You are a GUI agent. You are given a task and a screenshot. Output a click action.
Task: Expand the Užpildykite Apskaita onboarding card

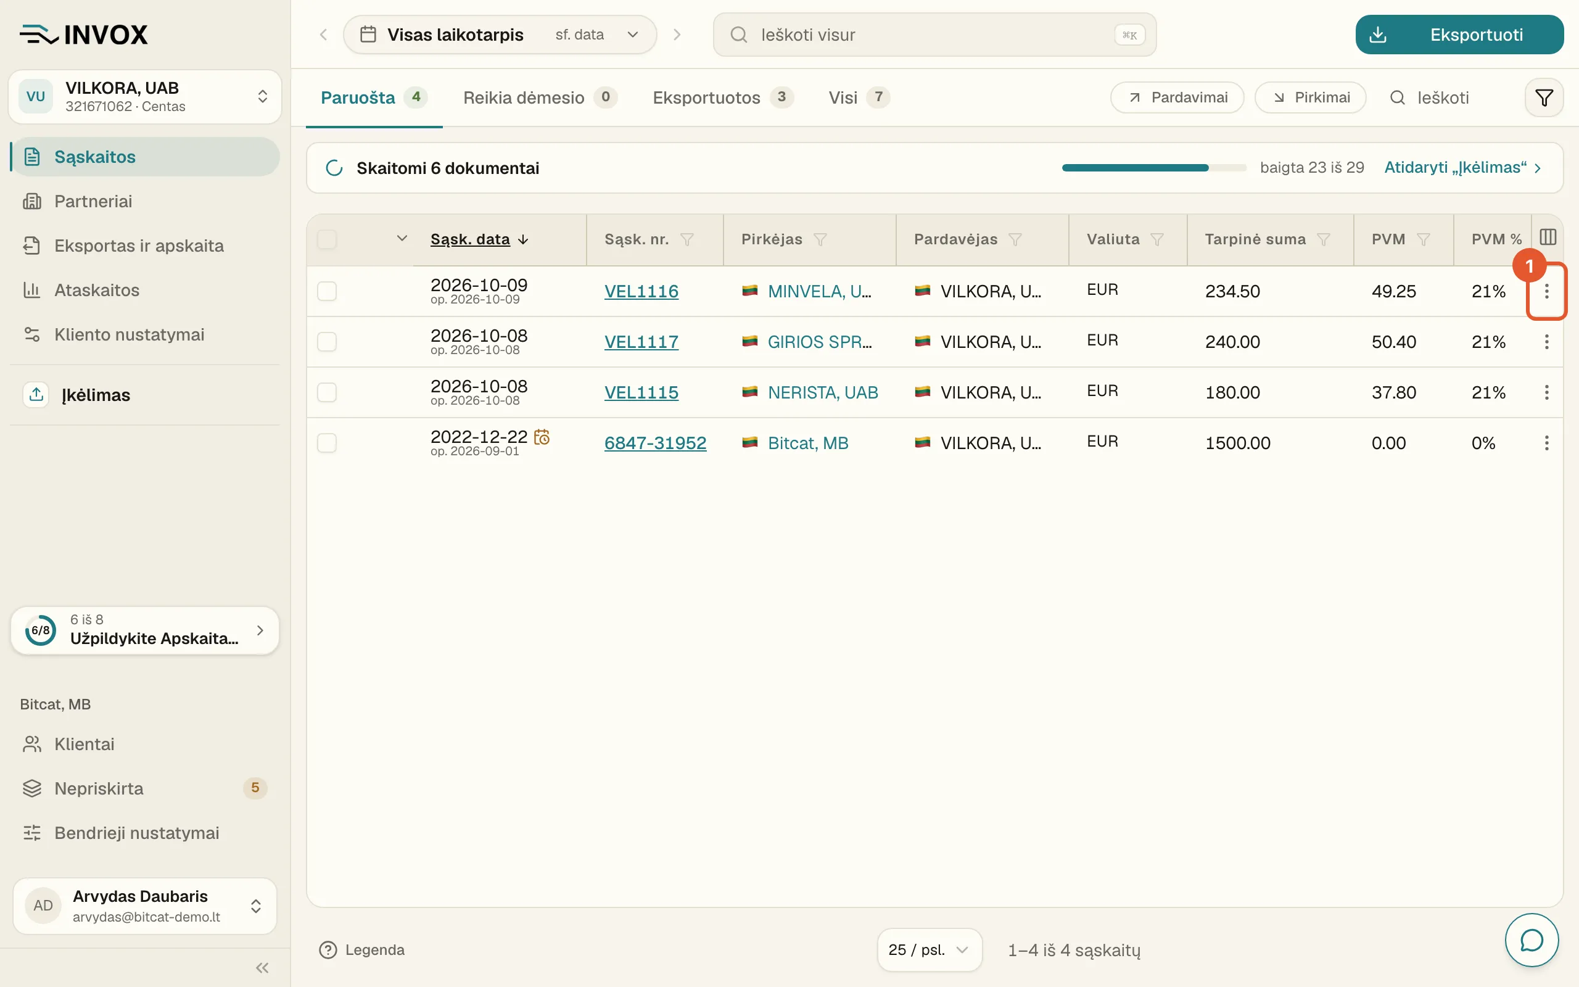click(145, 630)
